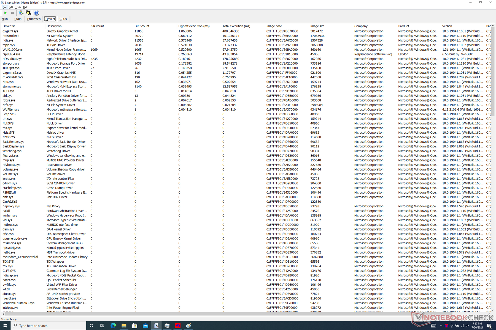Click the battery power tray icon
This screenshot has width=496, height=330.
point(457,326)
